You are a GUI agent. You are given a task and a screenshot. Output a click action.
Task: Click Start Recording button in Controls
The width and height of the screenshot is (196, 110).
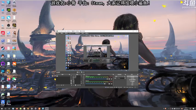132,78
